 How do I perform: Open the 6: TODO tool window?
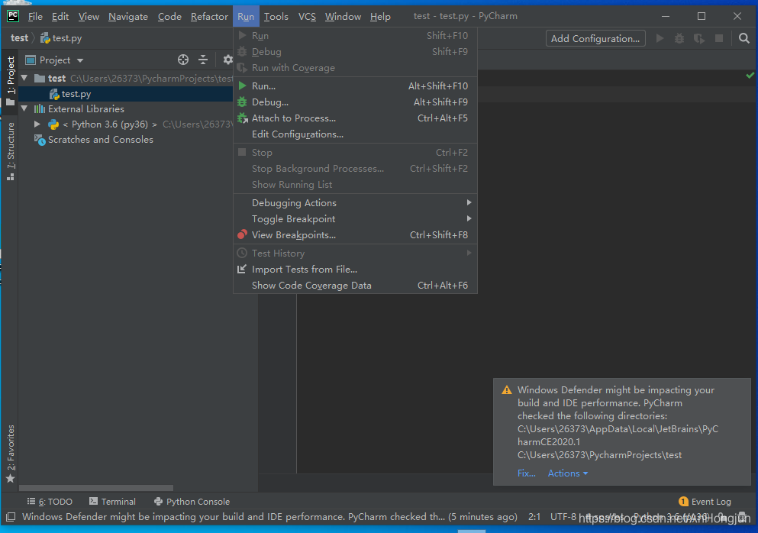pos(50,502)
